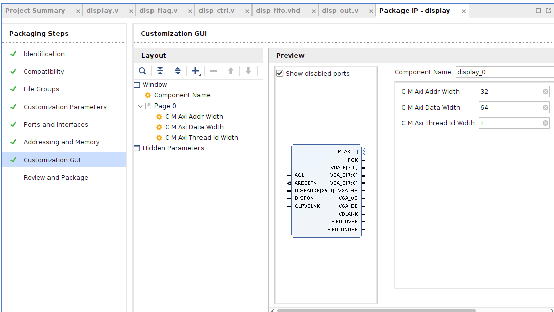Switch to the disp_ctrl.v tab
554x312 pixels.
pyautogui.click(x=217, y=11)
